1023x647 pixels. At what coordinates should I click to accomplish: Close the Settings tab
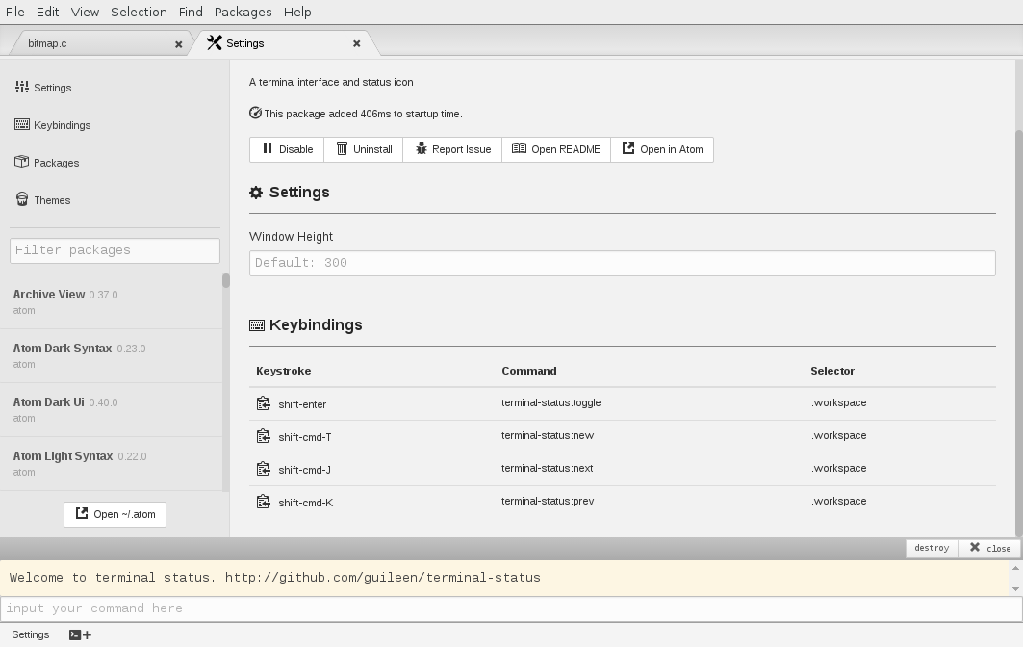(356, 43)
